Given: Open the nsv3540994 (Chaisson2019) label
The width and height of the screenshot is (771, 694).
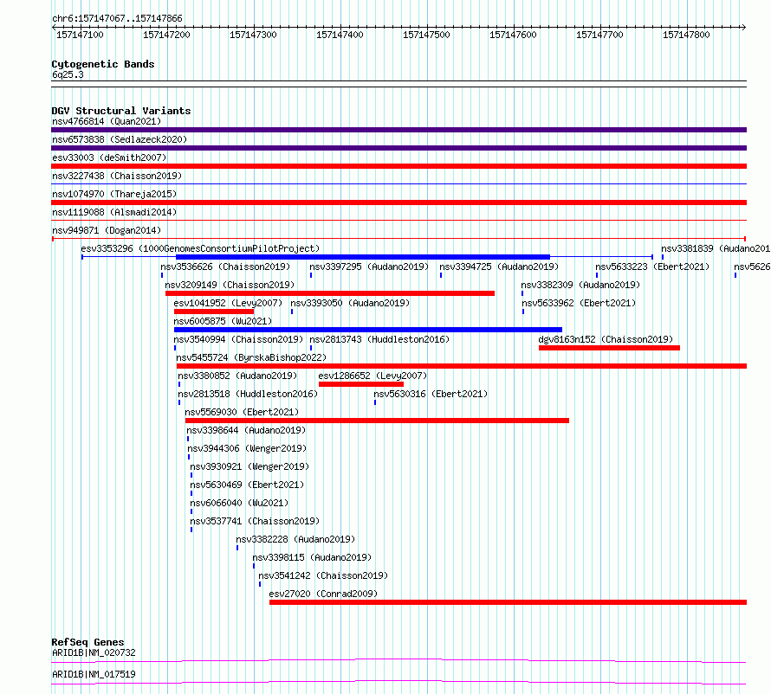Looking at the screenshot, I should (x=238, y=339).
